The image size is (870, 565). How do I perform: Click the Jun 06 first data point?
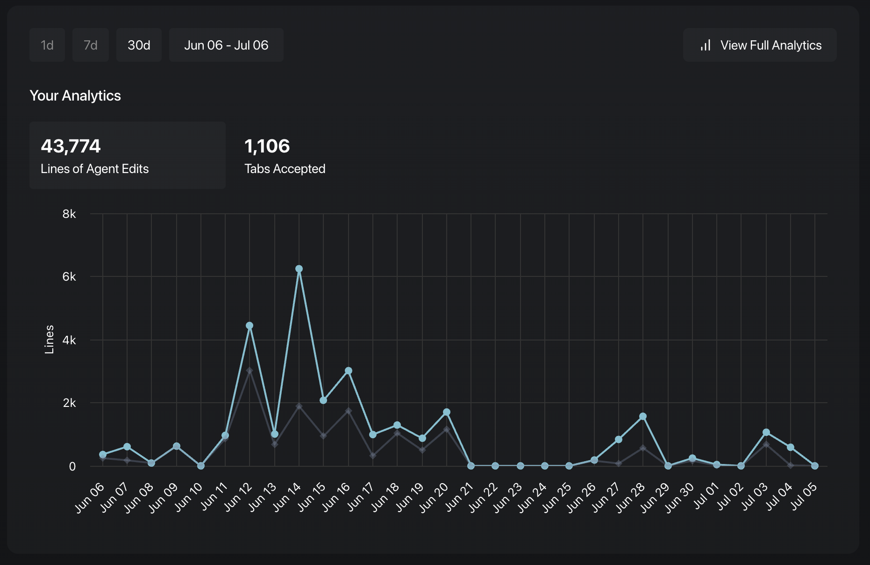[x=103, y=455]
